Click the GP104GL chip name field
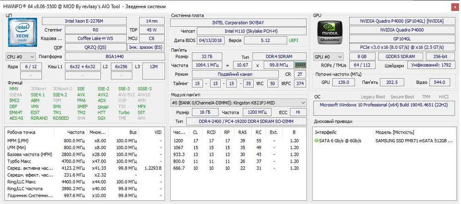 tap(402, 39)
